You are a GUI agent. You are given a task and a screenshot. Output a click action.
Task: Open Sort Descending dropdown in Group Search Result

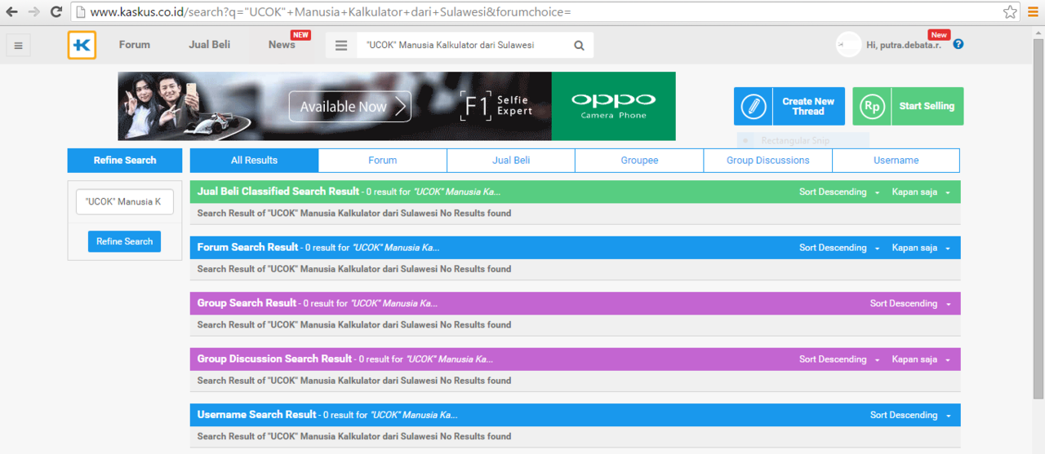point(910,303)
